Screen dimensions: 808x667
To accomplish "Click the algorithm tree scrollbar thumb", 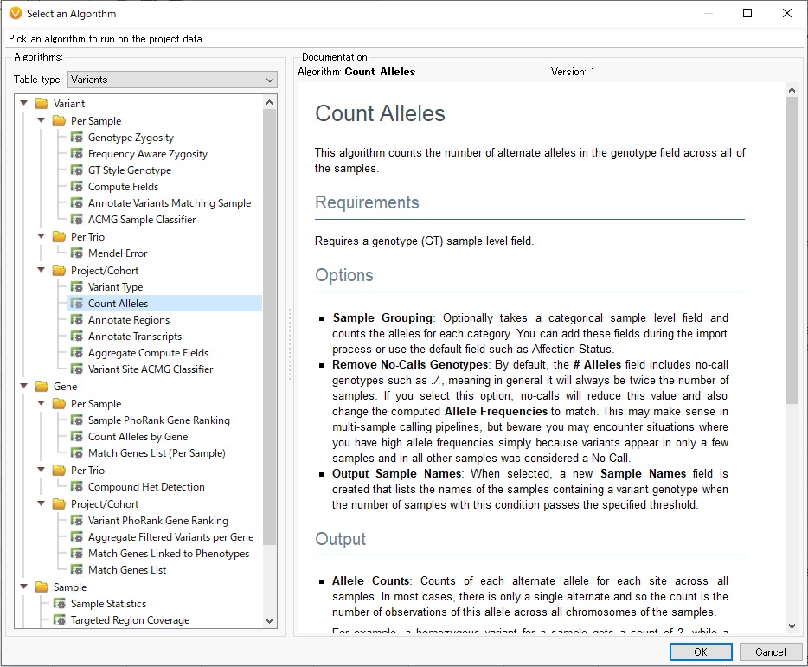I will click(x=270, y=327).
